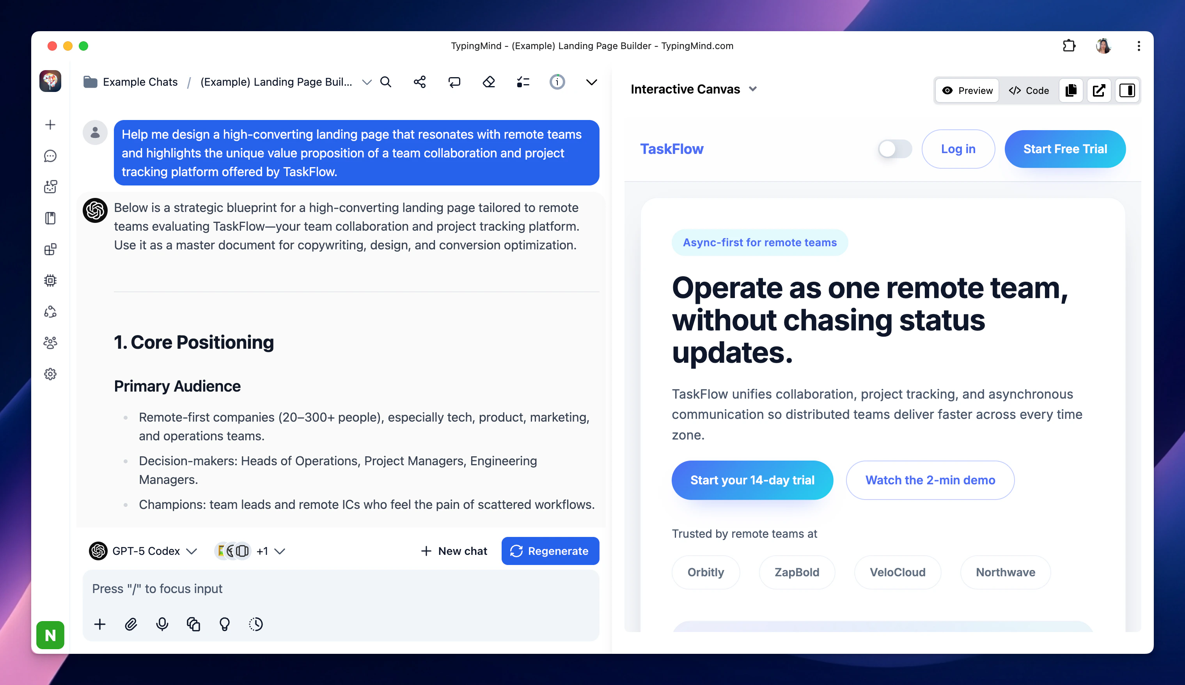Click the blue user message bubble
The width and height of the screenshot is (1185, 685).
357,153
